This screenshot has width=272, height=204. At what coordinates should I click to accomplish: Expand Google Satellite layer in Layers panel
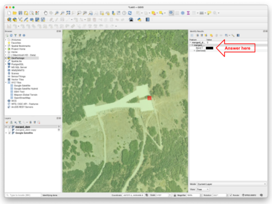pos(6,133)
